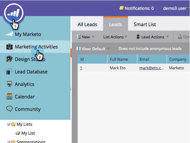Collapse the My Lists folder
This screenshot has height=143, width=190.
click(x=9, y=124)
